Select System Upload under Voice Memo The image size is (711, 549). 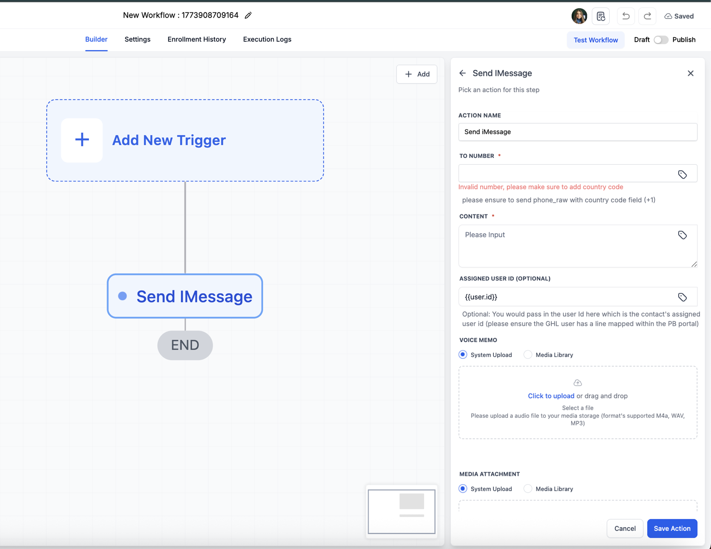pos(463,355)
